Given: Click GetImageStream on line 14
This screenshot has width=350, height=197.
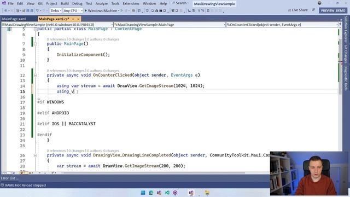Looking at the screenshot, I should (156, 86).
